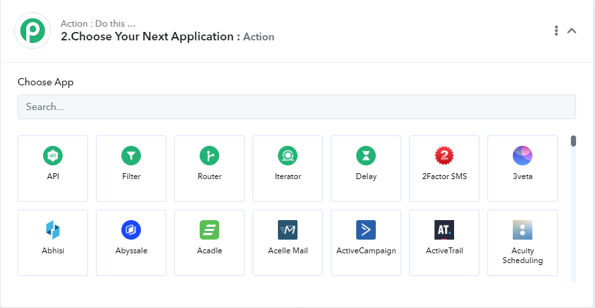This screenshot has height=308, width=595.
Task: Select the 2Factor SMS icon
Action: point(444,156)
